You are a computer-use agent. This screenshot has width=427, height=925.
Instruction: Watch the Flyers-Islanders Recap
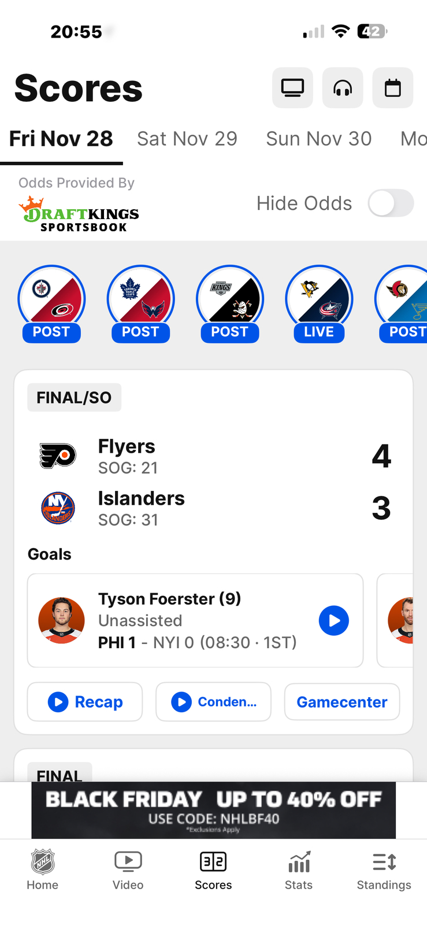pos(85,702)
